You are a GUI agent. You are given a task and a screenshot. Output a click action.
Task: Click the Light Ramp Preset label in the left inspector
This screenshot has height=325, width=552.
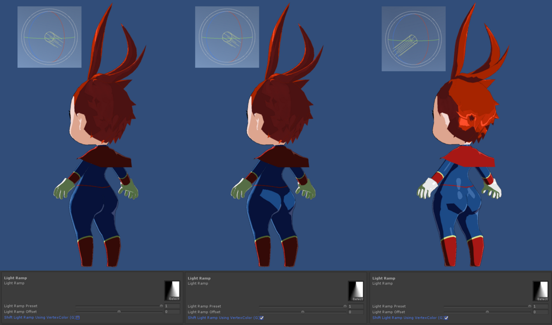pyautogui.click(x=20, y=306)
